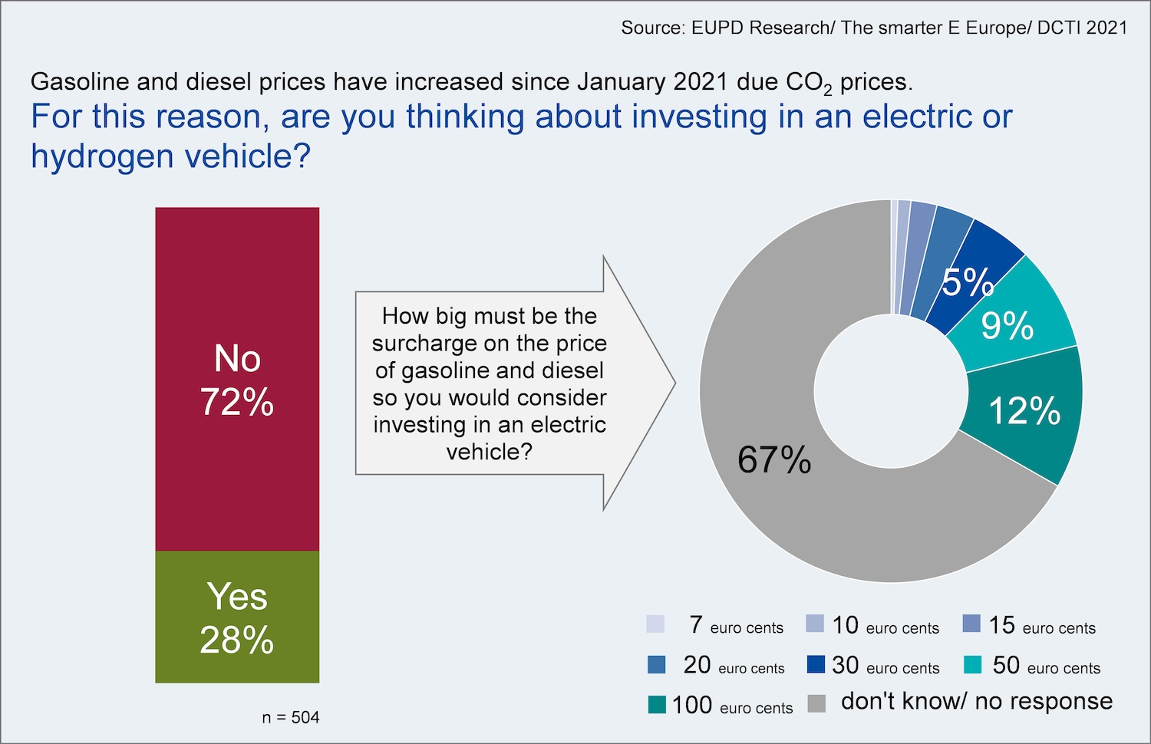Viewport: 1151px width, 744px height.
Task: Click the don't know/ no response legend label
Action: tap(976, 701)
